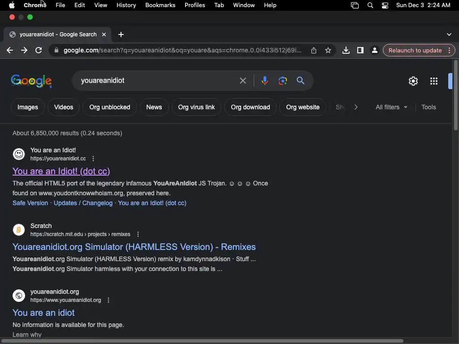
Task: Select the Videos filter chip
Action: pyautogui.click(x=64, y=107)
